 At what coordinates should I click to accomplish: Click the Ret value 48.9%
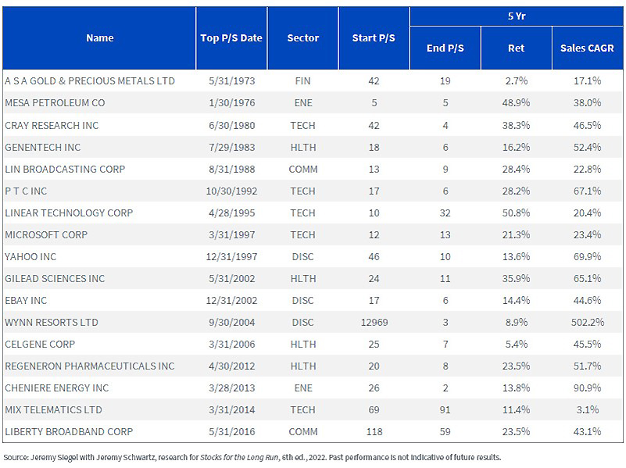coord(517,103)
